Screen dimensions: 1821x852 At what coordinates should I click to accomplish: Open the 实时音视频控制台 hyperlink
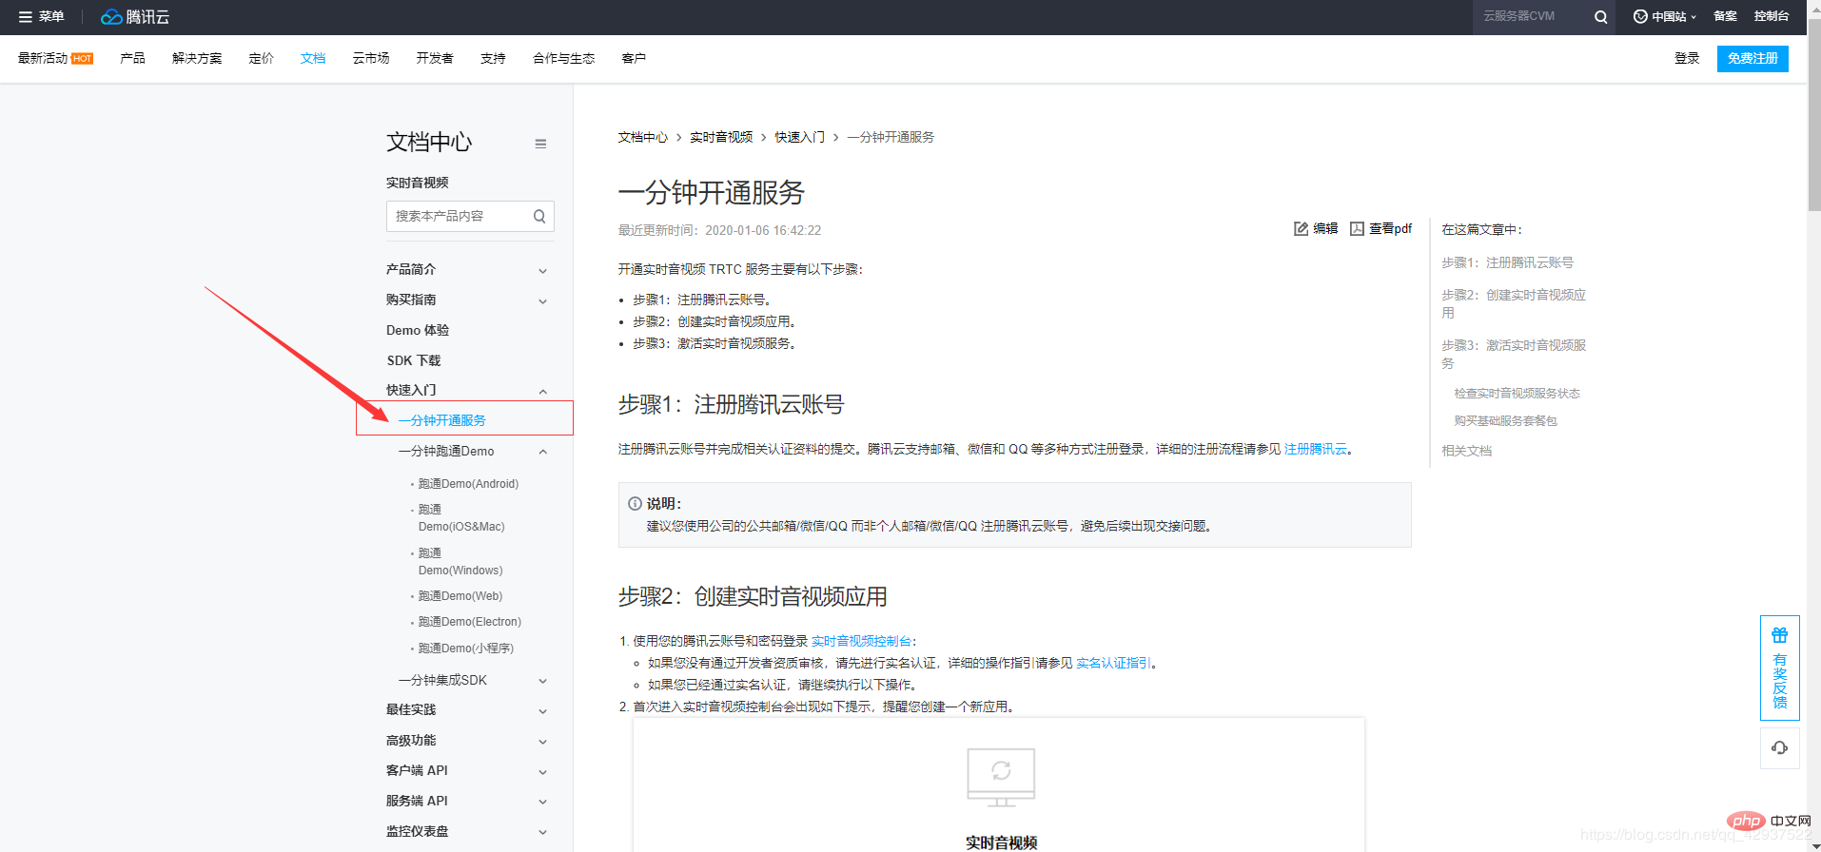(861, 641)
